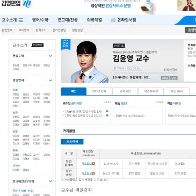Select 영어/수학 in the navigation menu

click(40, 20)
